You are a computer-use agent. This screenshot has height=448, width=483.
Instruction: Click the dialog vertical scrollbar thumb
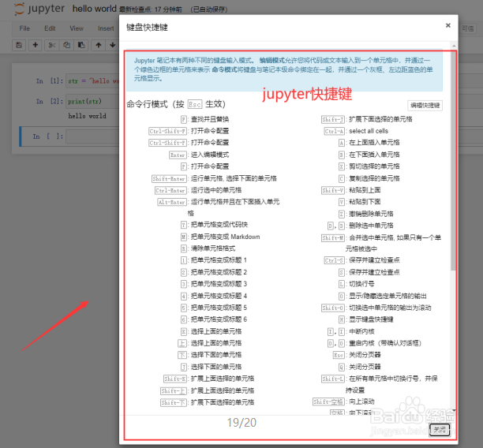(x=453, y=160)
